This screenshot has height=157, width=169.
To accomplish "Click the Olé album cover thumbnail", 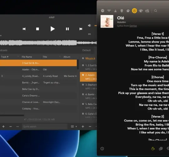I will coord(107,21).
